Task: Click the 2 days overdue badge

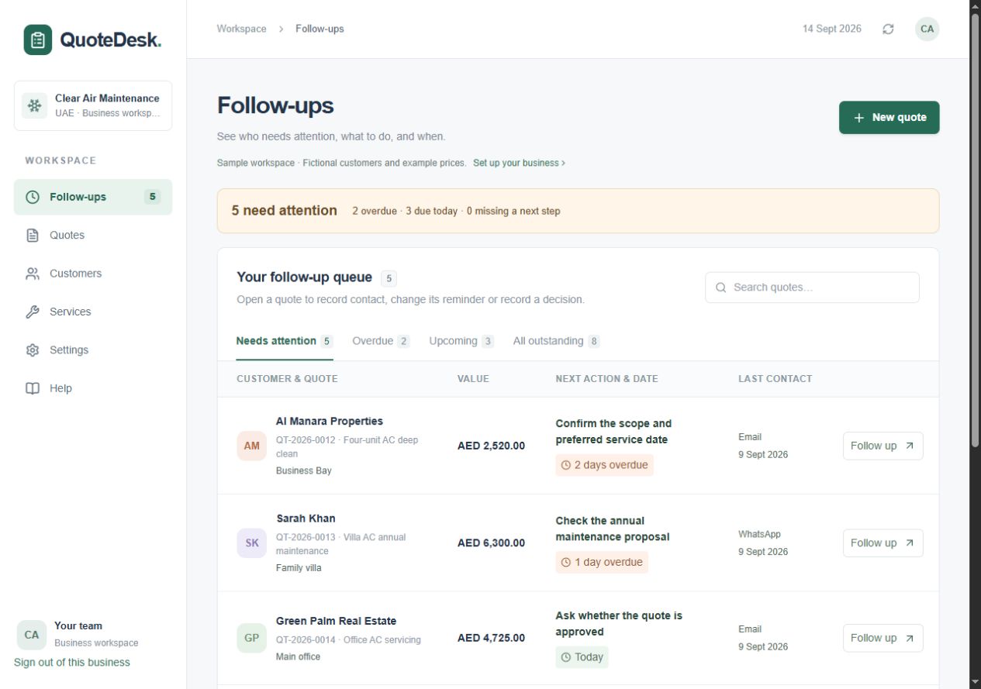Action: click(604, 465)
